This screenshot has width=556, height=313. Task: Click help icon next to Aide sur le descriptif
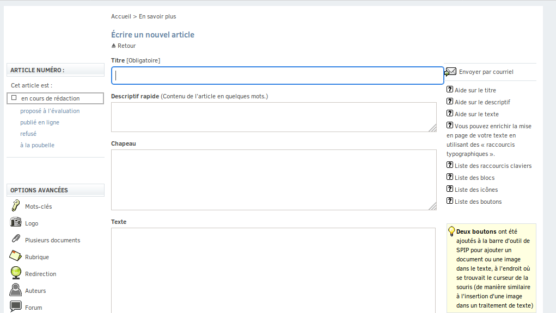coord(450,102)
